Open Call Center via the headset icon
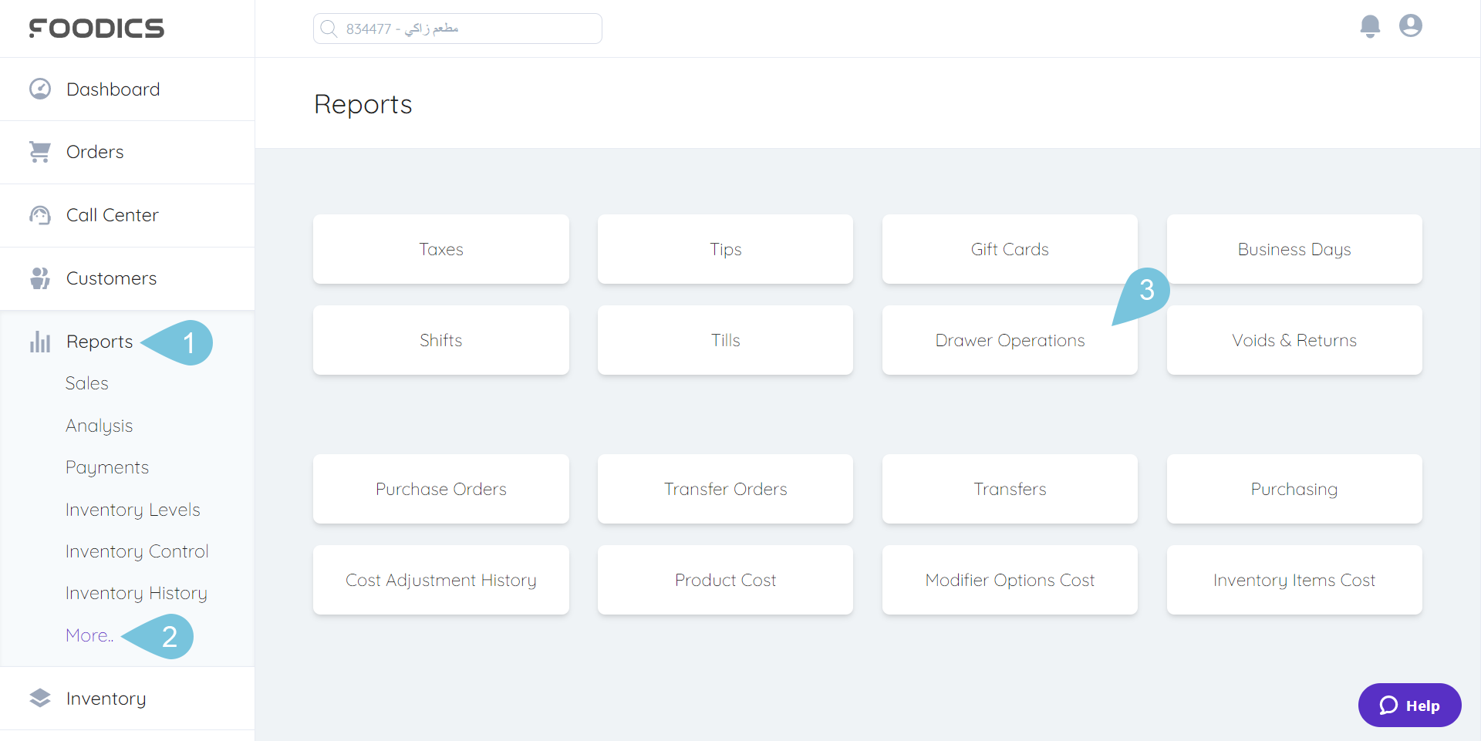This screenshot has width=1481, height=741. tap(39, 215)
